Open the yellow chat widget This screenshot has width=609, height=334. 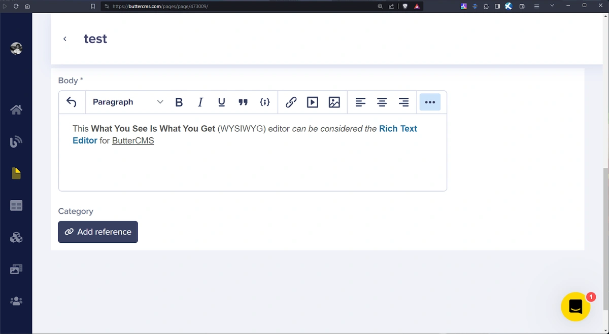(x=575, y=307)
